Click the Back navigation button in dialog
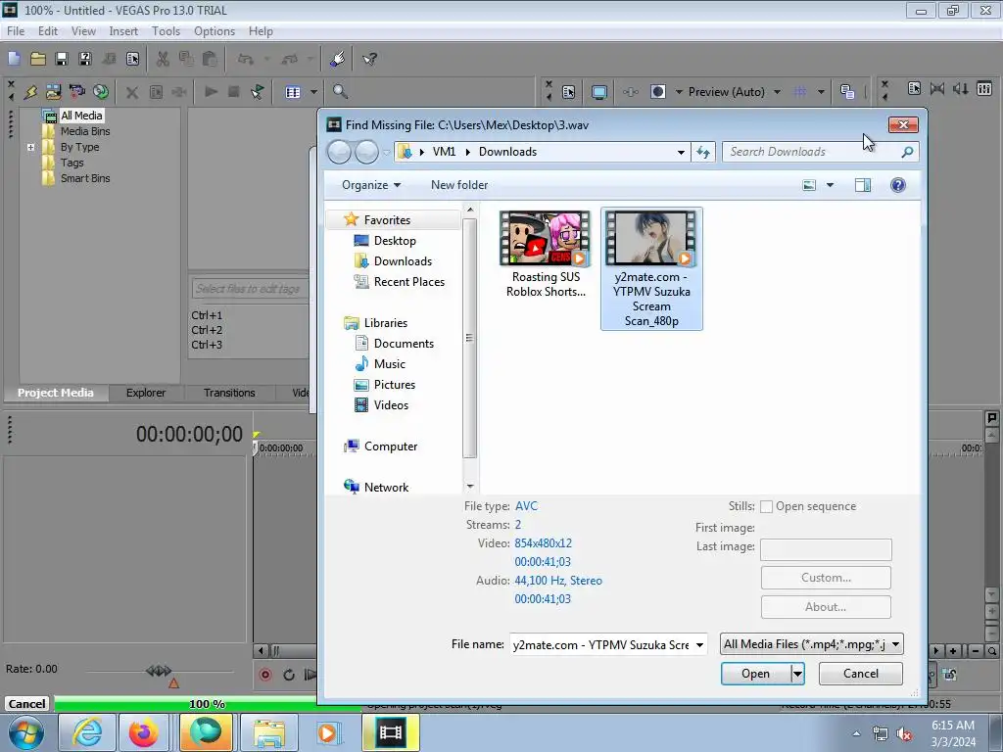This screenshot has height=752, width=1003. [339, 152]
